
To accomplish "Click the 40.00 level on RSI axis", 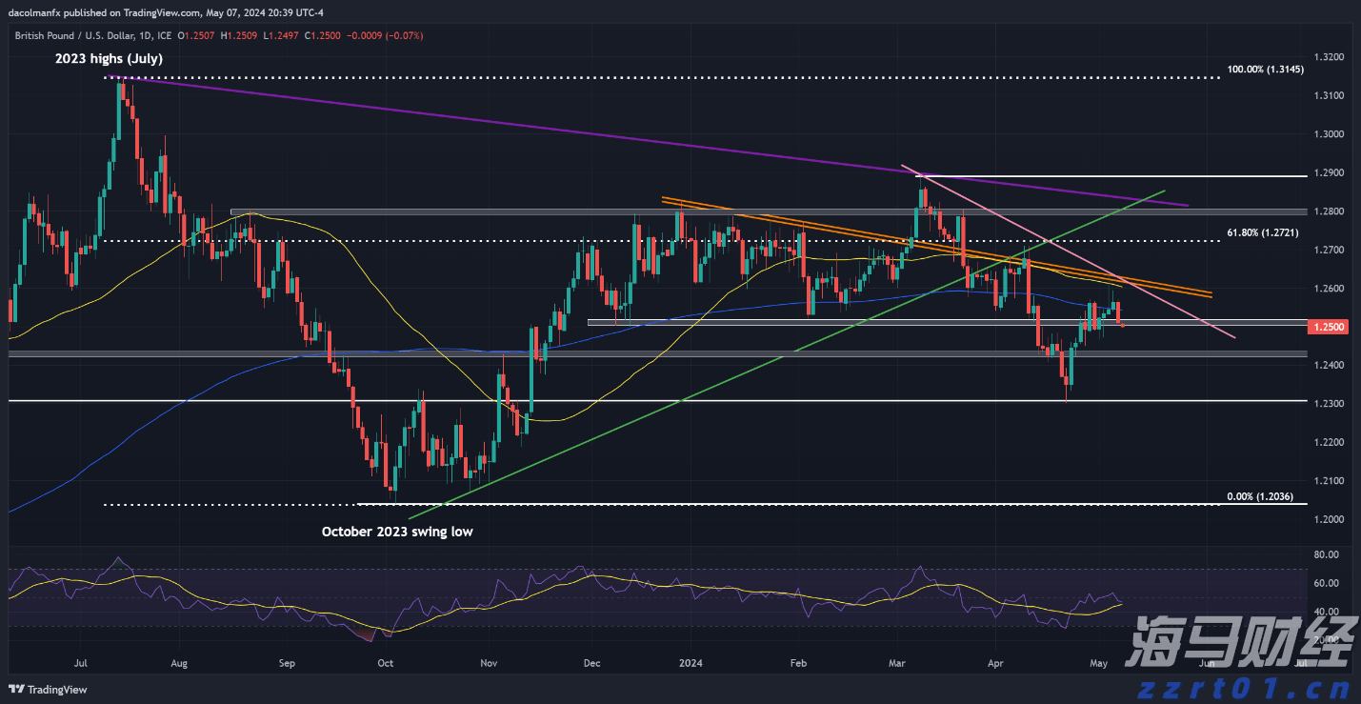I will click(x=1326, y=612).
